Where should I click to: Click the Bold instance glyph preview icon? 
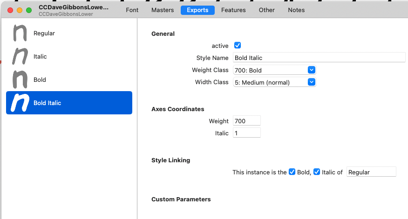pos(19,80)
